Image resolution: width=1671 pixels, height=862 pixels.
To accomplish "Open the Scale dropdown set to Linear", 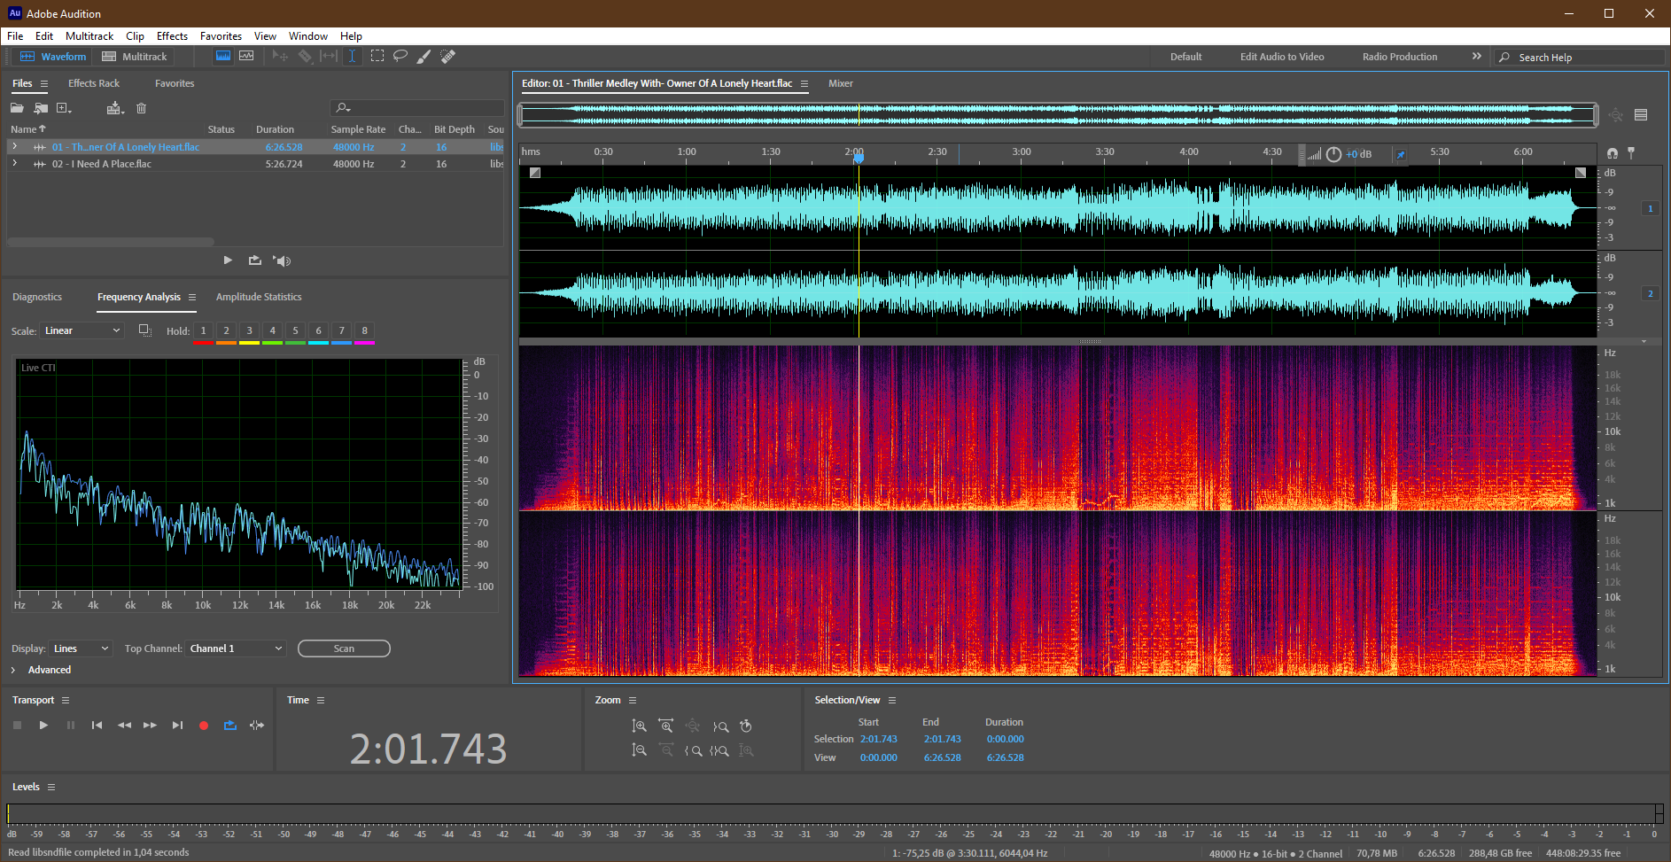I will [x=82, y=330].
